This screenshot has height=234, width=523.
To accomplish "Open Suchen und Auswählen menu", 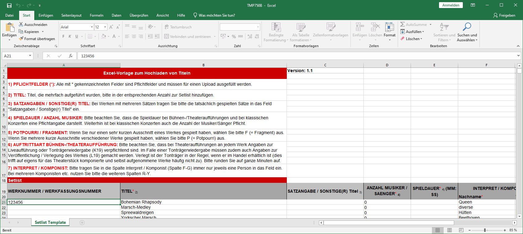I will click(x=467, y=32).
